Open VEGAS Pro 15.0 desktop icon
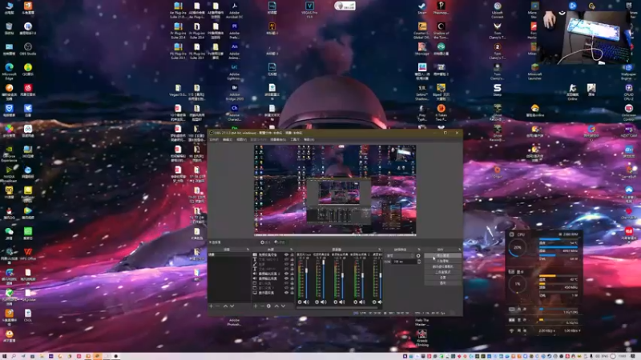This screenshot has width=641, height=360. (309, 9)
